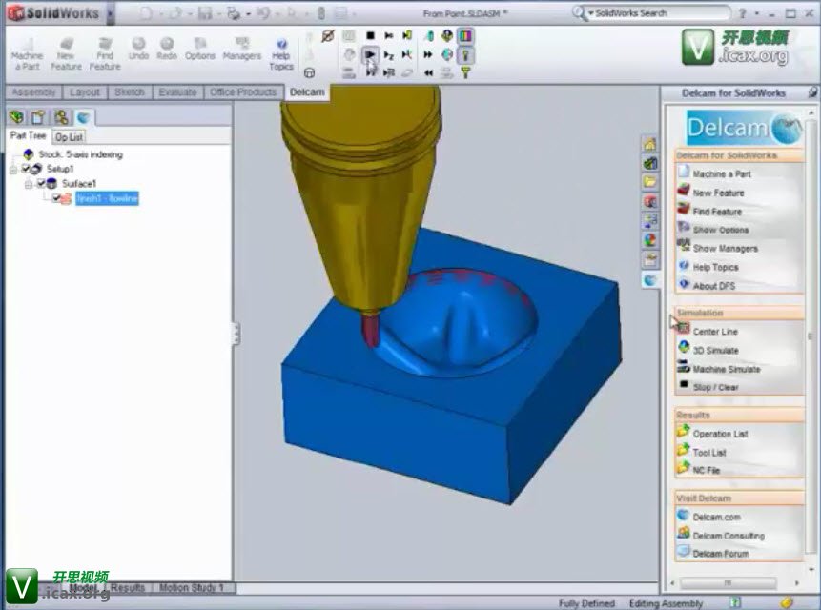
Task: Stop the simulation with the black square
Action: point(370,35)
